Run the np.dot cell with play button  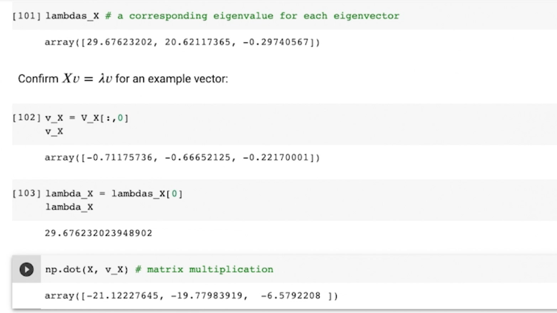point(26,269)
